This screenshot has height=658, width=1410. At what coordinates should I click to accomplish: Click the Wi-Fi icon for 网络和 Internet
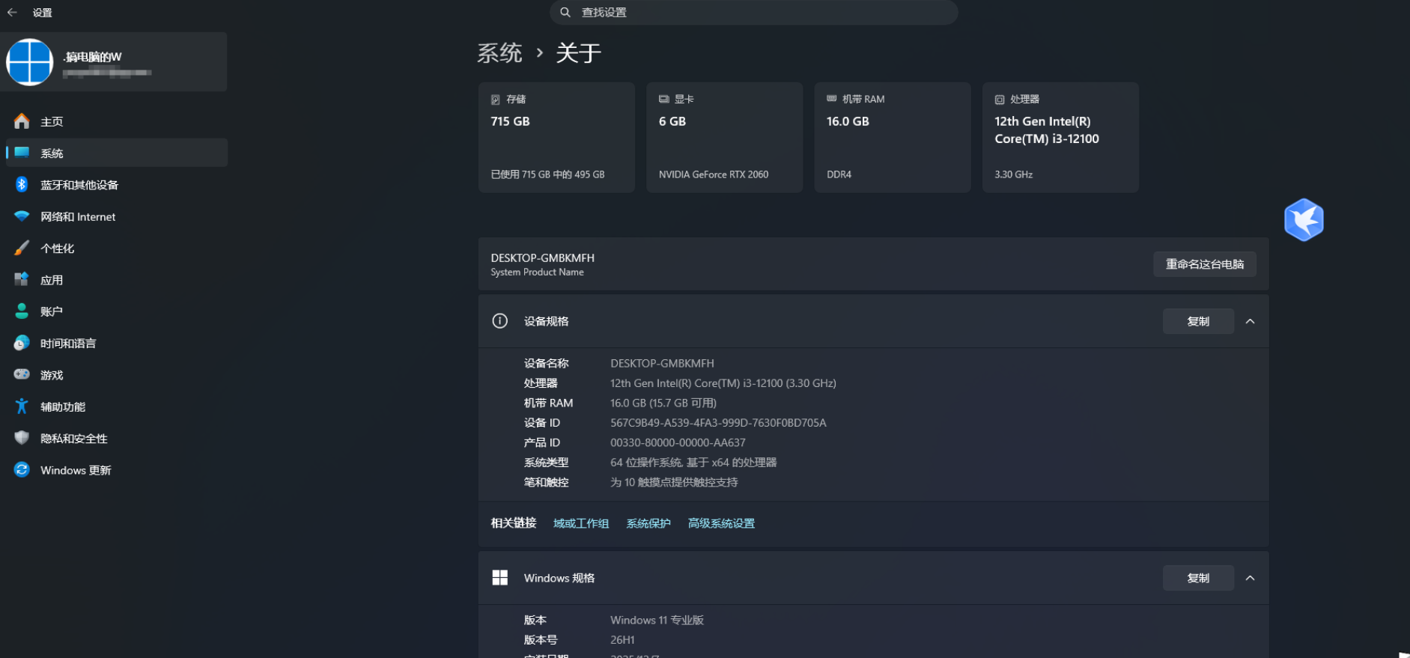point(22,216)
